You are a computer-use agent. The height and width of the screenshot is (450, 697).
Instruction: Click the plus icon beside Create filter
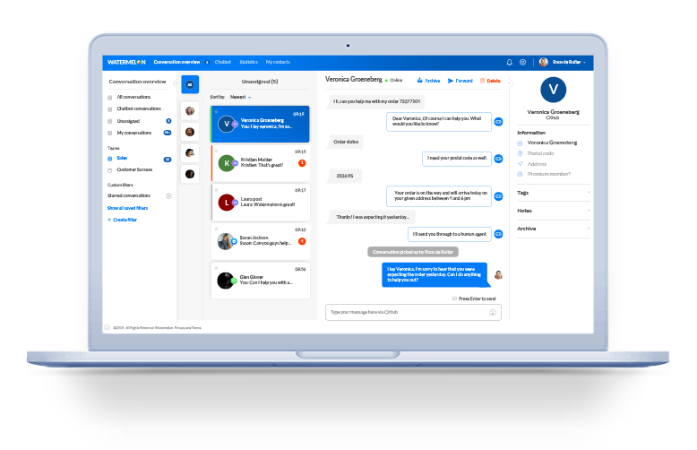109,220
